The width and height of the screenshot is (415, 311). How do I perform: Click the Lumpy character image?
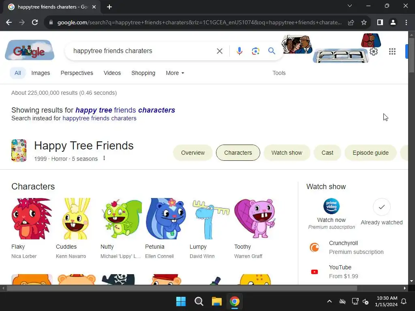click(210, 219)
